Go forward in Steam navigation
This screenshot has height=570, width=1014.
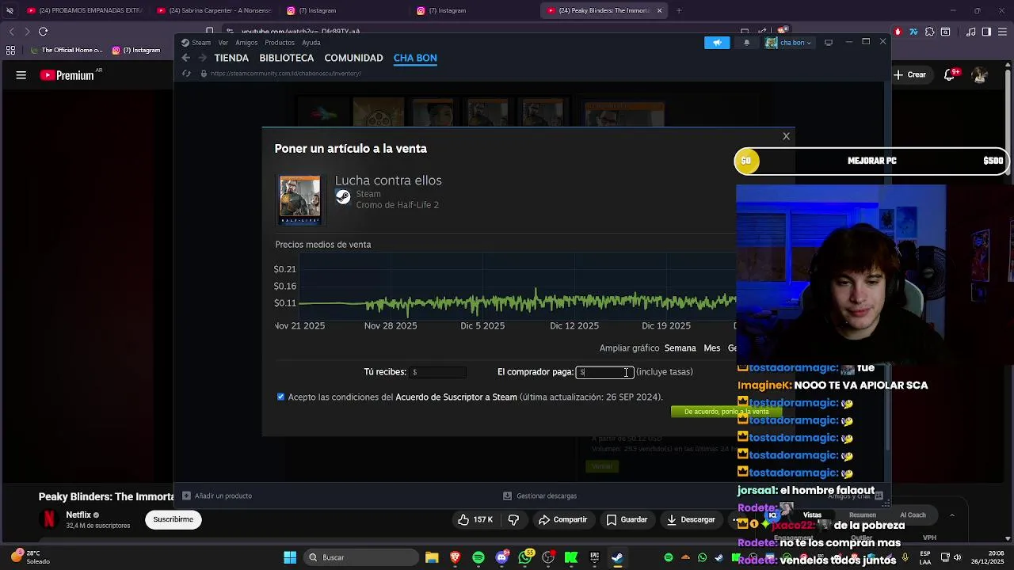(202, 58)
